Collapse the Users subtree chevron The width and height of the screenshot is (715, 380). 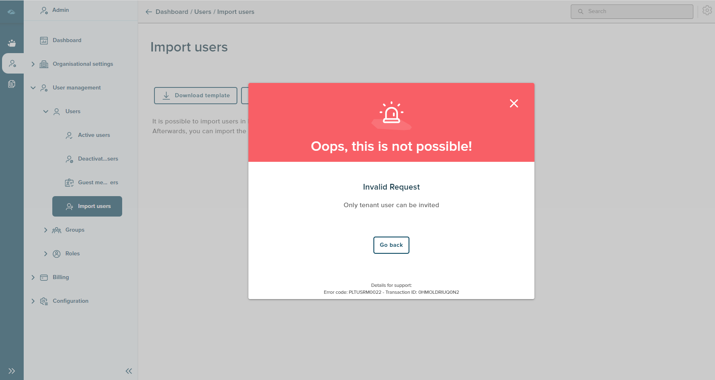(46, 112)
